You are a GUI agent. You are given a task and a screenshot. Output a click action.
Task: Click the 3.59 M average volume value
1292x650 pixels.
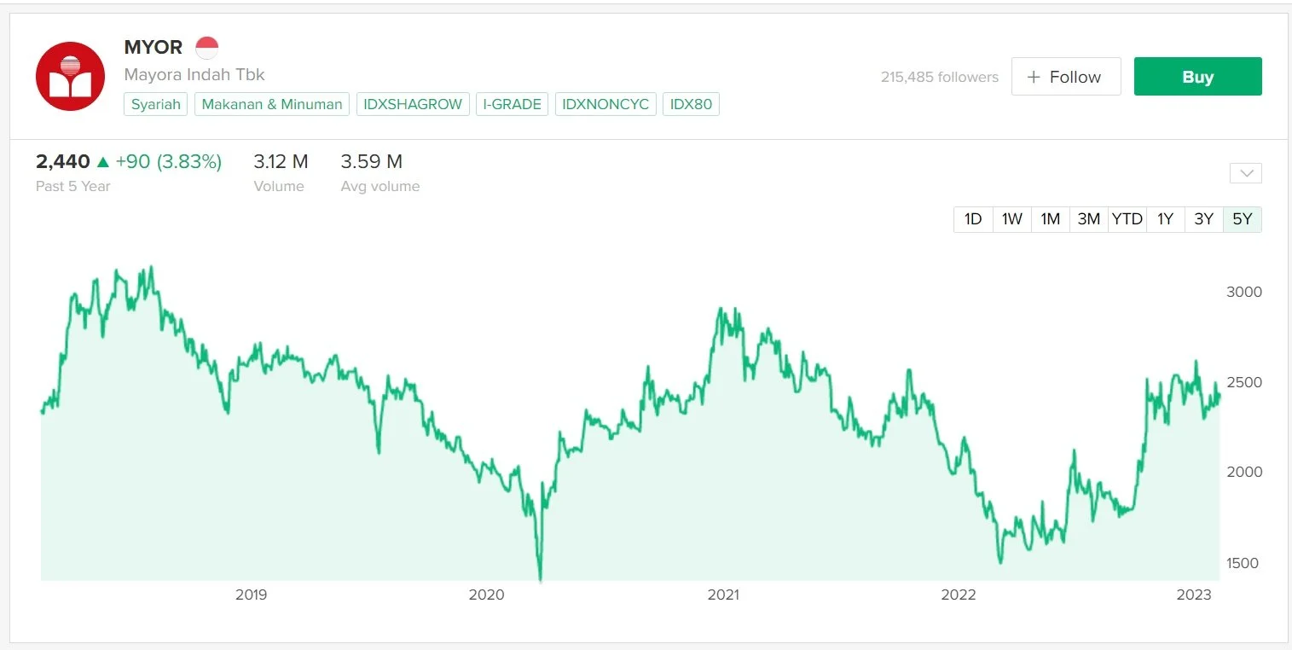pyautogui.click(x=372, y=161)
